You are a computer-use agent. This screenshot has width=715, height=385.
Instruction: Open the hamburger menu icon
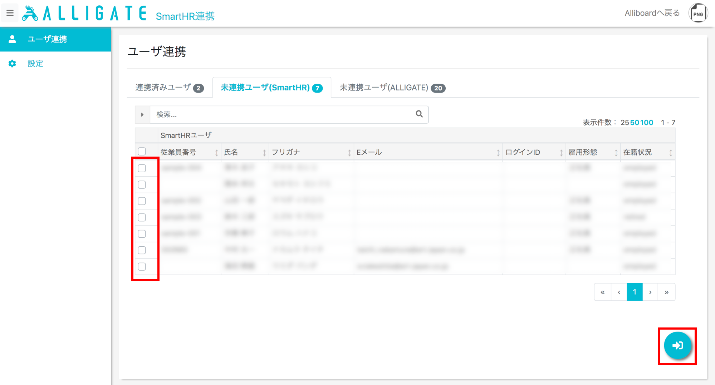[x=10, y=13]
